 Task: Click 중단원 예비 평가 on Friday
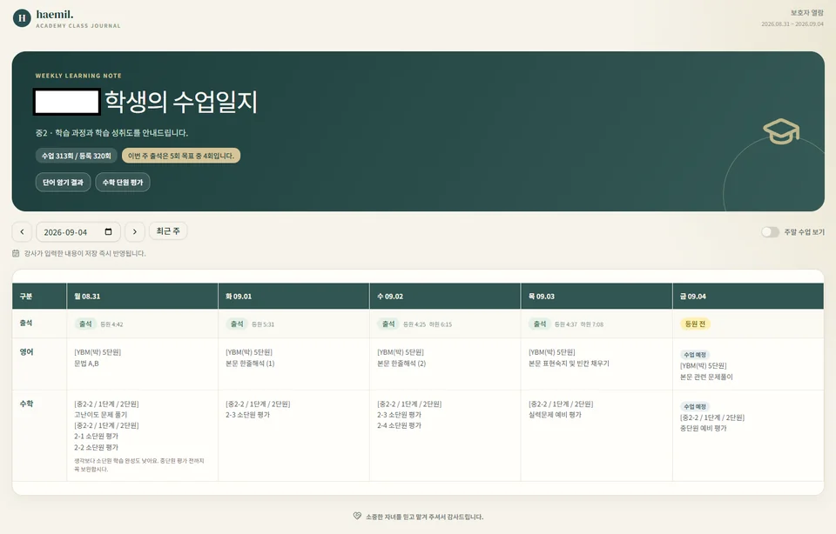pyautogui.click(x=704, y=428)
